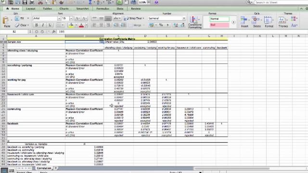Screen dimensions: 308x173
Task: Switch to Page Layout View at bottom left
Action: [x=12, y=171]
